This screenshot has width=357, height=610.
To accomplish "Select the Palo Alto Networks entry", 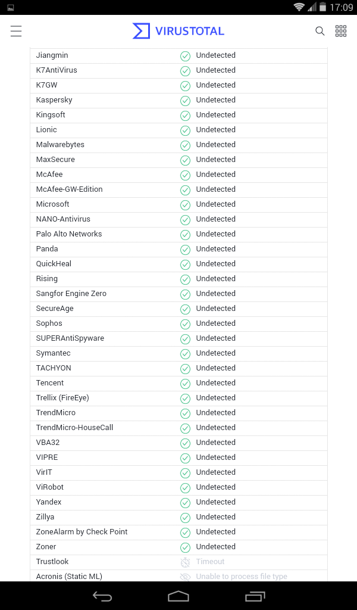I will tap(69, 234).
